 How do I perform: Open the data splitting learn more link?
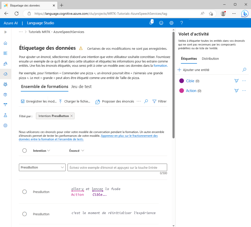click(88, 137)
